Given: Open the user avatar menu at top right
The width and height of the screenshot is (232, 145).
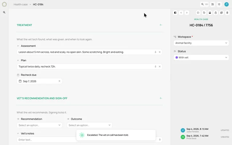Looking at the screenshot, I should point(227,4).
